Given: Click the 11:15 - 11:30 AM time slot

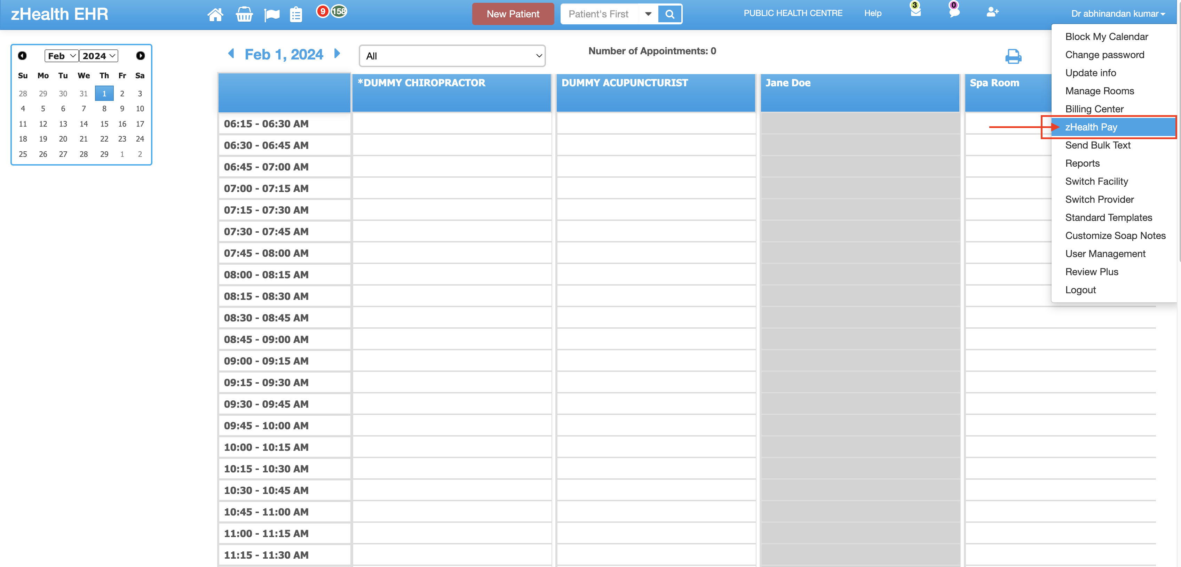Looking at the screenshot, I should click(x=284, y=555).
